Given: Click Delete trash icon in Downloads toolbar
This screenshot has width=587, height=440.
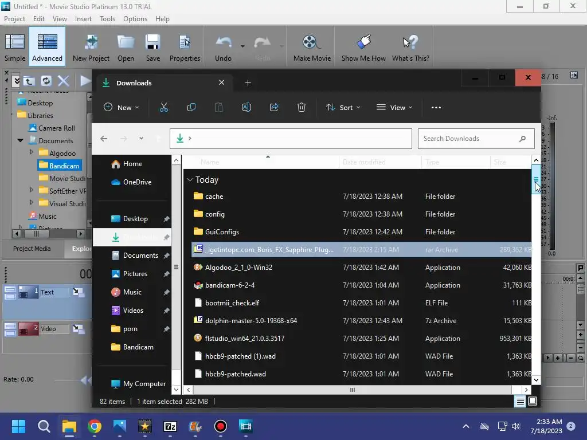Looking at the screenshot, I should [302, 107].
